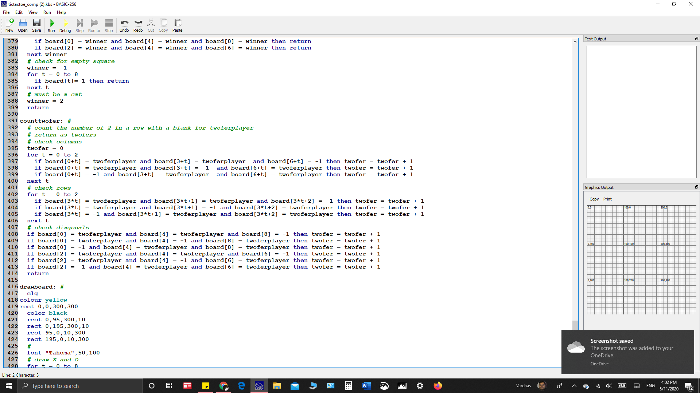
Task: Open the OneDrive Screenshot saved notification
Action: coord(627,352)
